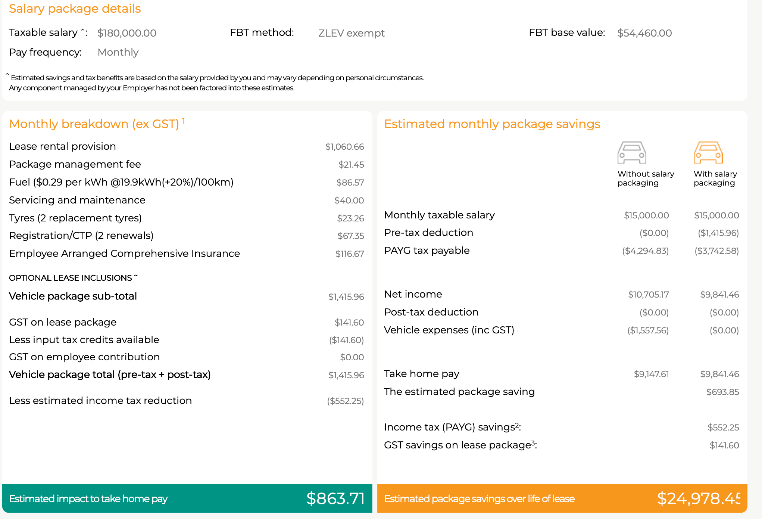The width and height of the screenshot is (762, 519).
Task: Click OPTIONAL LEASE INCLUSIONS label
Action: [71, 278]
